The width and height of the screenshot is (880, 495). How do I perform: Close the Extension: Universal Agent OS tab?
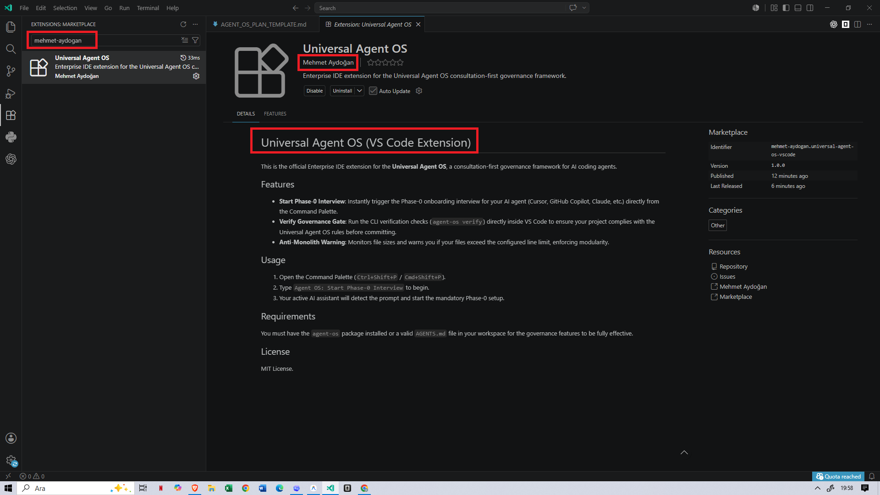(418, 24)
